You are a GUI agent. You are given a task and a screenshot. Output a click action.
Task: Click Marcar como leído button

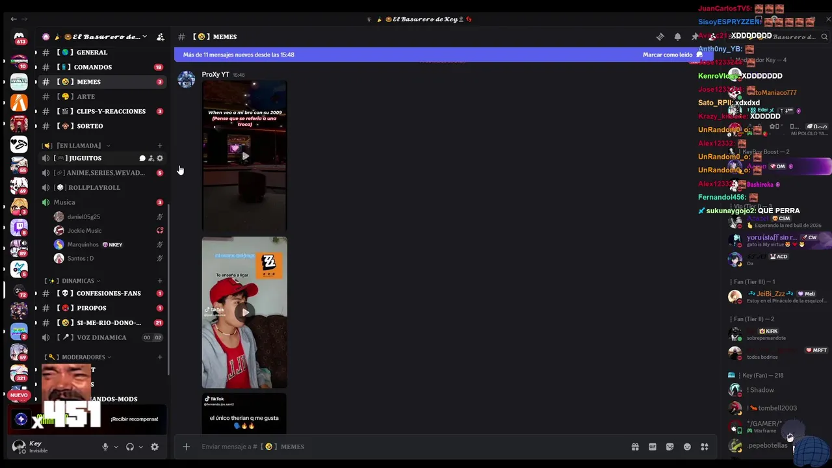(673, 55)
